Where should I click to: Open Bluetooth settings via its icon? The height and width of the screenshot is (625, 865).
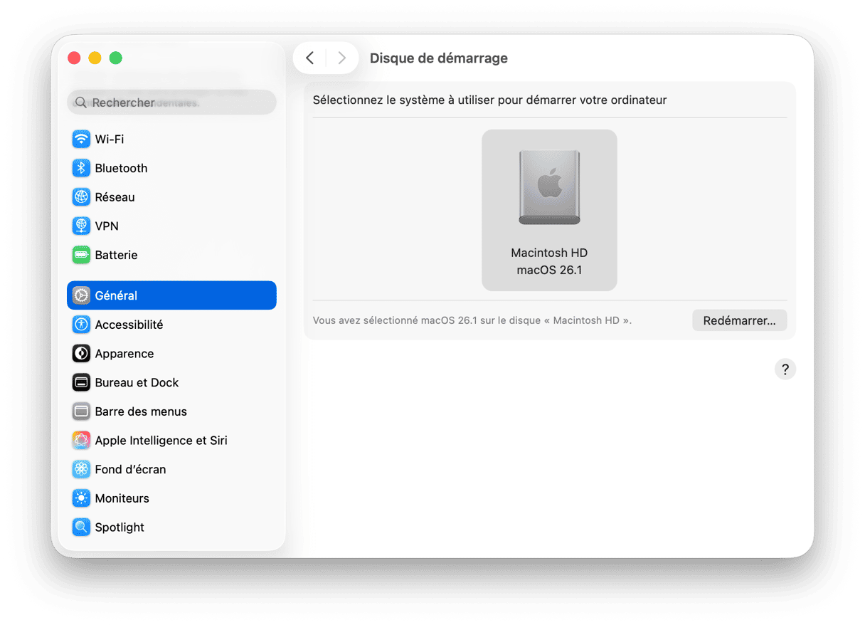click(x=81, y=168)
